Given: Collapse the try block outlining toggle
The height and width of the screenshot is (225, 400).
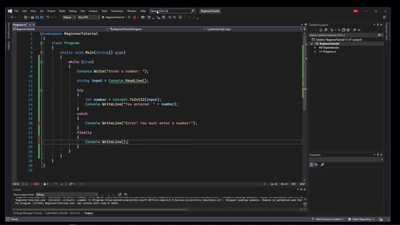Looking at the screenshot, I should (41, 90).
